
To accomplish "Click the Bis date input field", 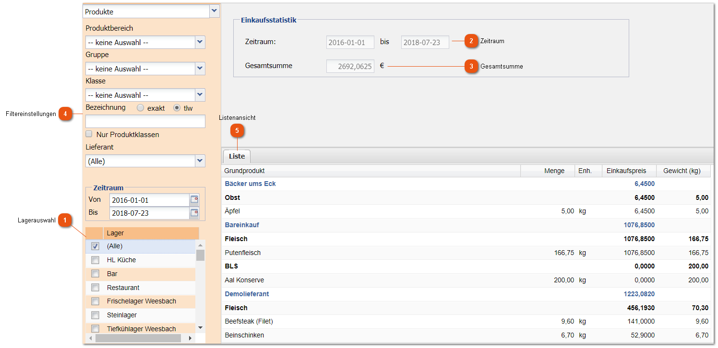I will pos(149,213).
